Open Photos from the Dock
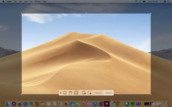The height and width of the screenshot is (107, 172). point(66,104)
